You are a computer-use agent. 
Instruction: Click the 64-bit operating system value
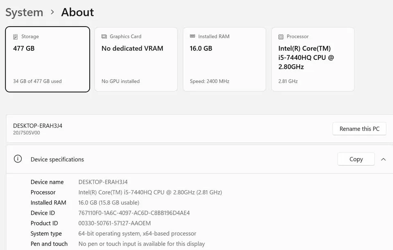click(137, 233)
